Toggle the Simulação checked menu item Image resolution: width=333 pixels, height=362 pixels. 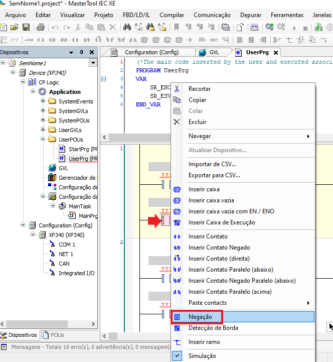[202, 355]
